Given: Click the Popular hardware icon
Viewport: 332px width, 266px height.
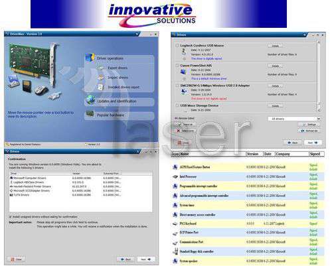Looking at the screenshot, I should click(90, 114).
